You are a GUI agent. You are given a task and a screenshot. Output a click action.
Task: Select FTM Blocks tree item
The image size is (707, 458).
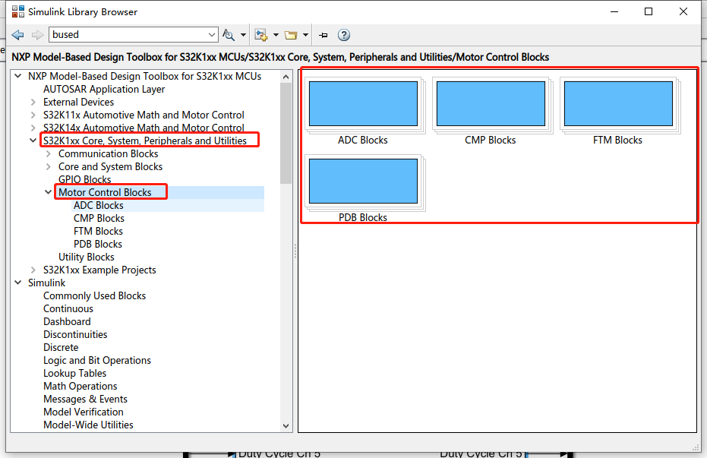pyautogui.click(x=98, y=231)
